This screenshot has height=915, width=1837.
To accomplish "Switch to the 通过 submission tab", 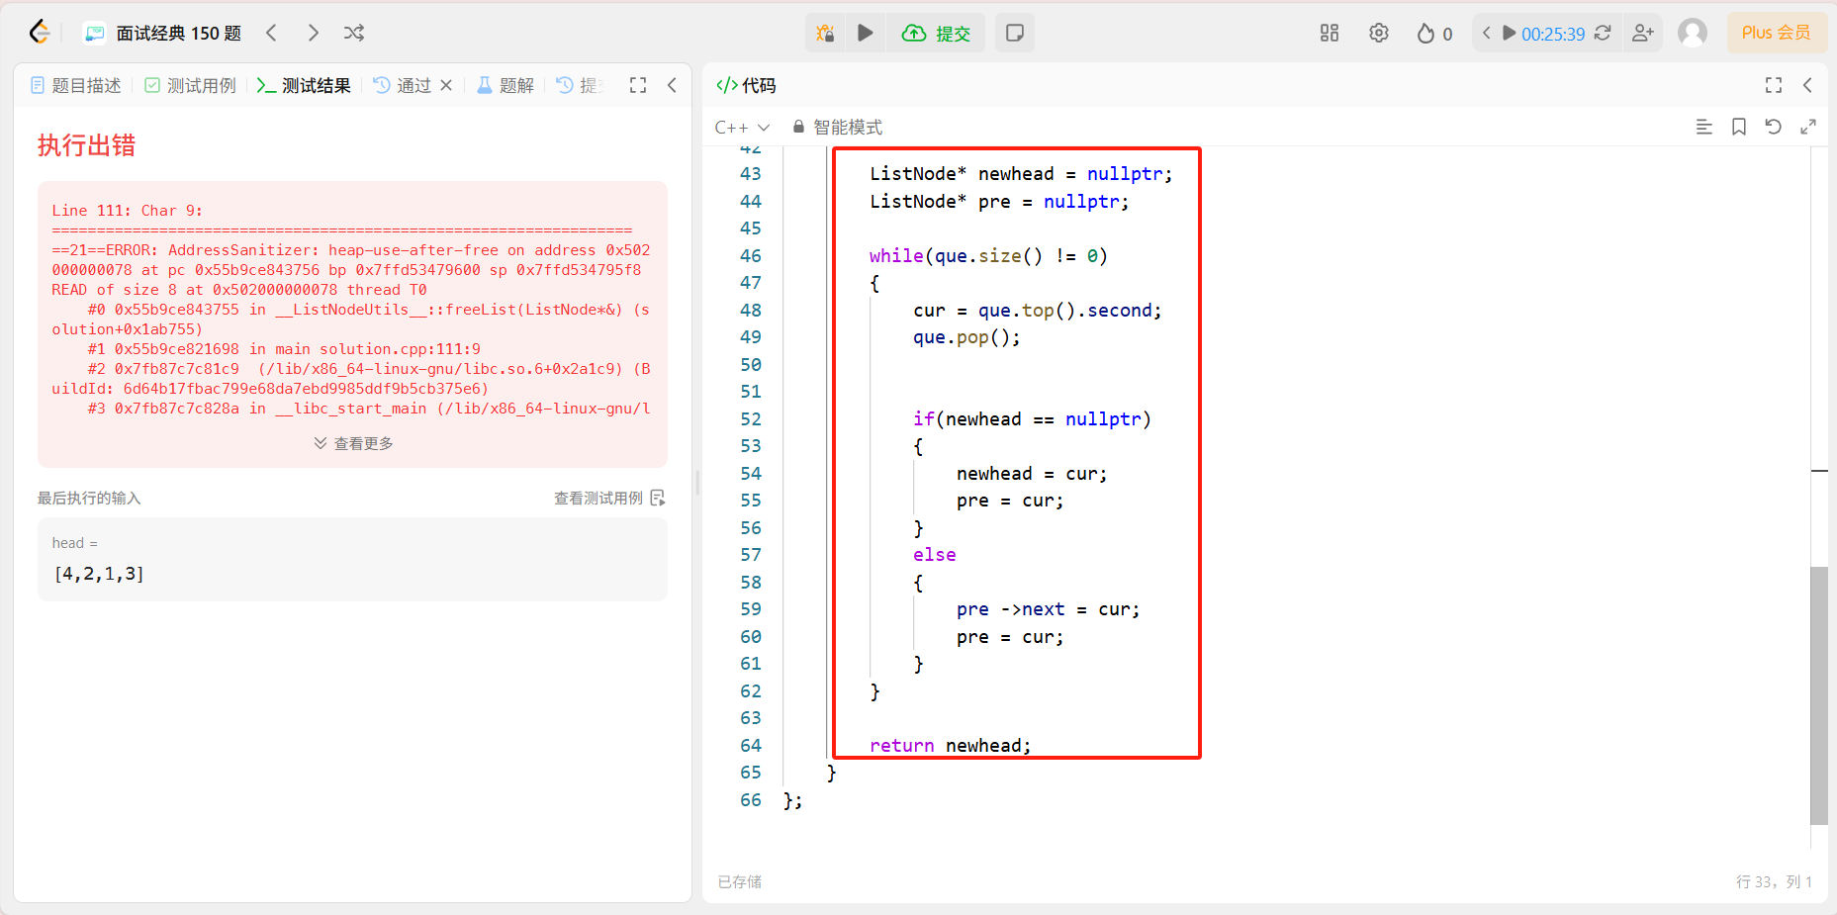I will click(404, 85).
